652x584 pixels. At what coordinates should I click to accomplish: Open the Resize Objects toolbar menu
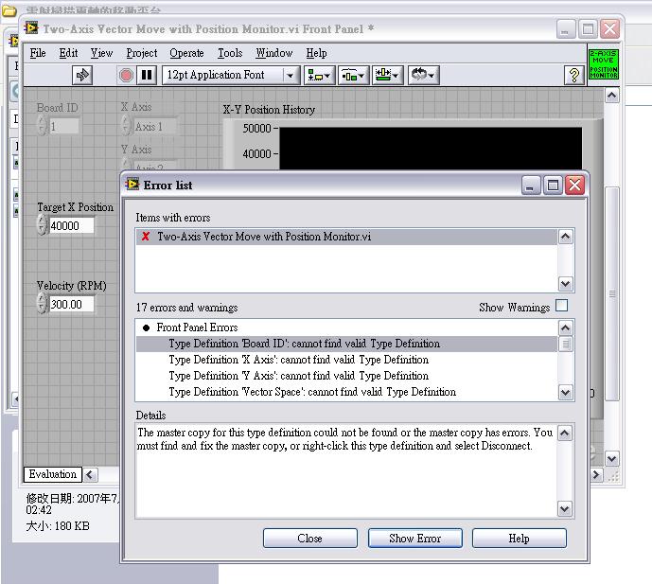[387, 76]
